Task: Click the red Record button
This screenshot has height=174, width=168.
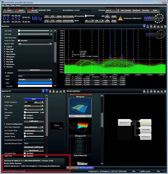Action: point(33,10)
